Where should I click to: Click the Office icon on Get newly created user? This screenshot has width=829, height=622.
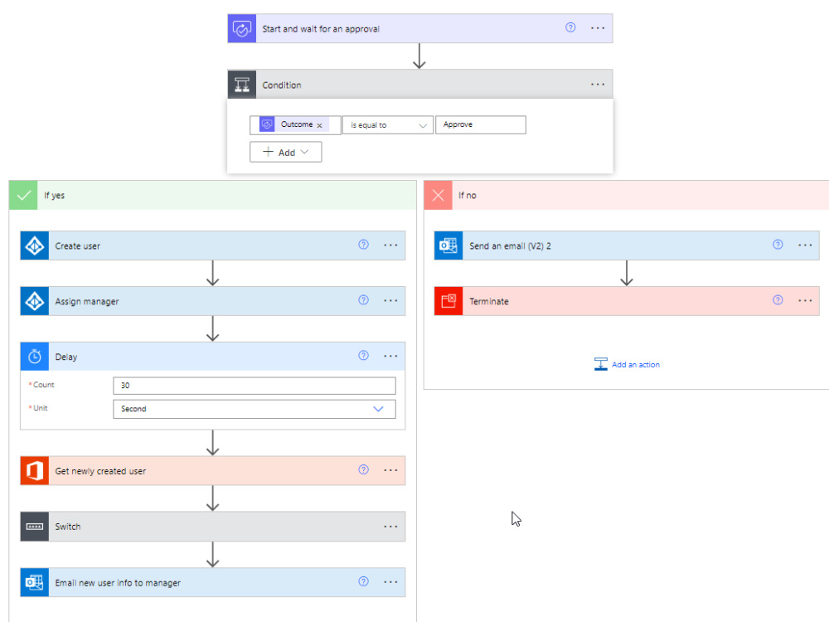(34, 471)
